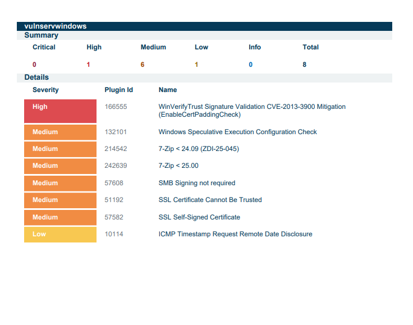Click the Plugin Id column header
This screenshot has width=413, height=325.
pos(118,90)
